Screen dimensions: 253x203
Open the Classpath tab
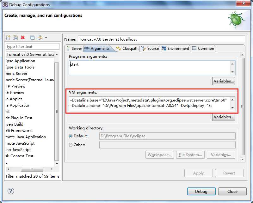point(127,49)
